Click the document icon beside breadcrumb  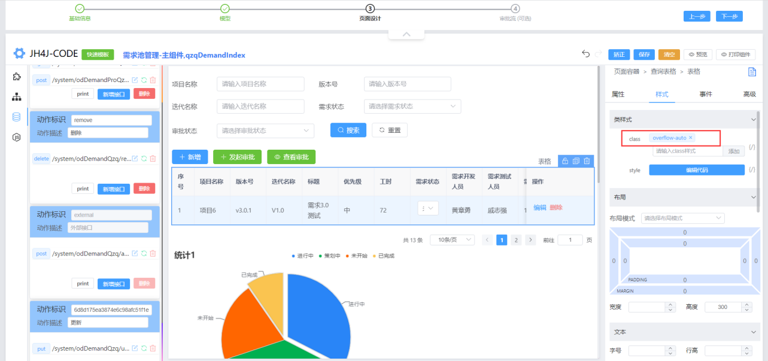752,72
